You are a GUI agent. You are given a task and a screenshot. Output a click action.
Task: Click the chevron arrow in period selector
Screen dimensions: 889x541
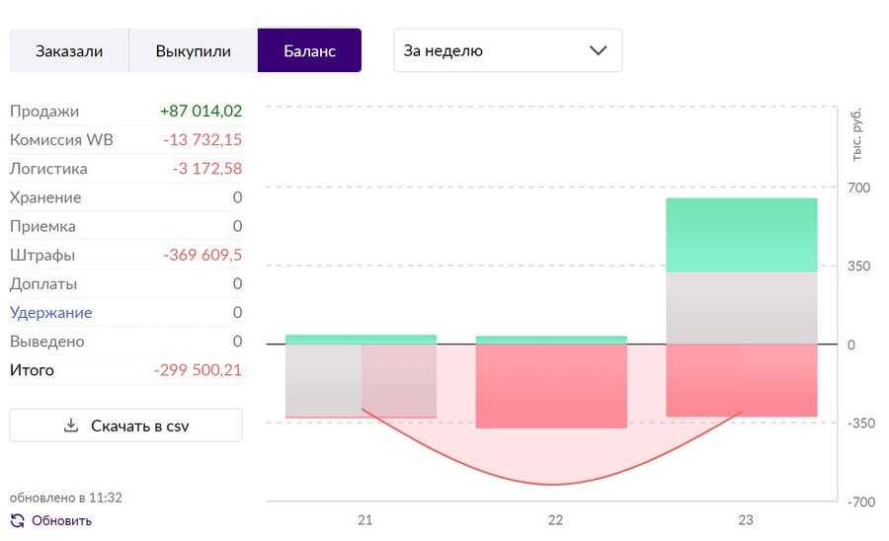598,50
